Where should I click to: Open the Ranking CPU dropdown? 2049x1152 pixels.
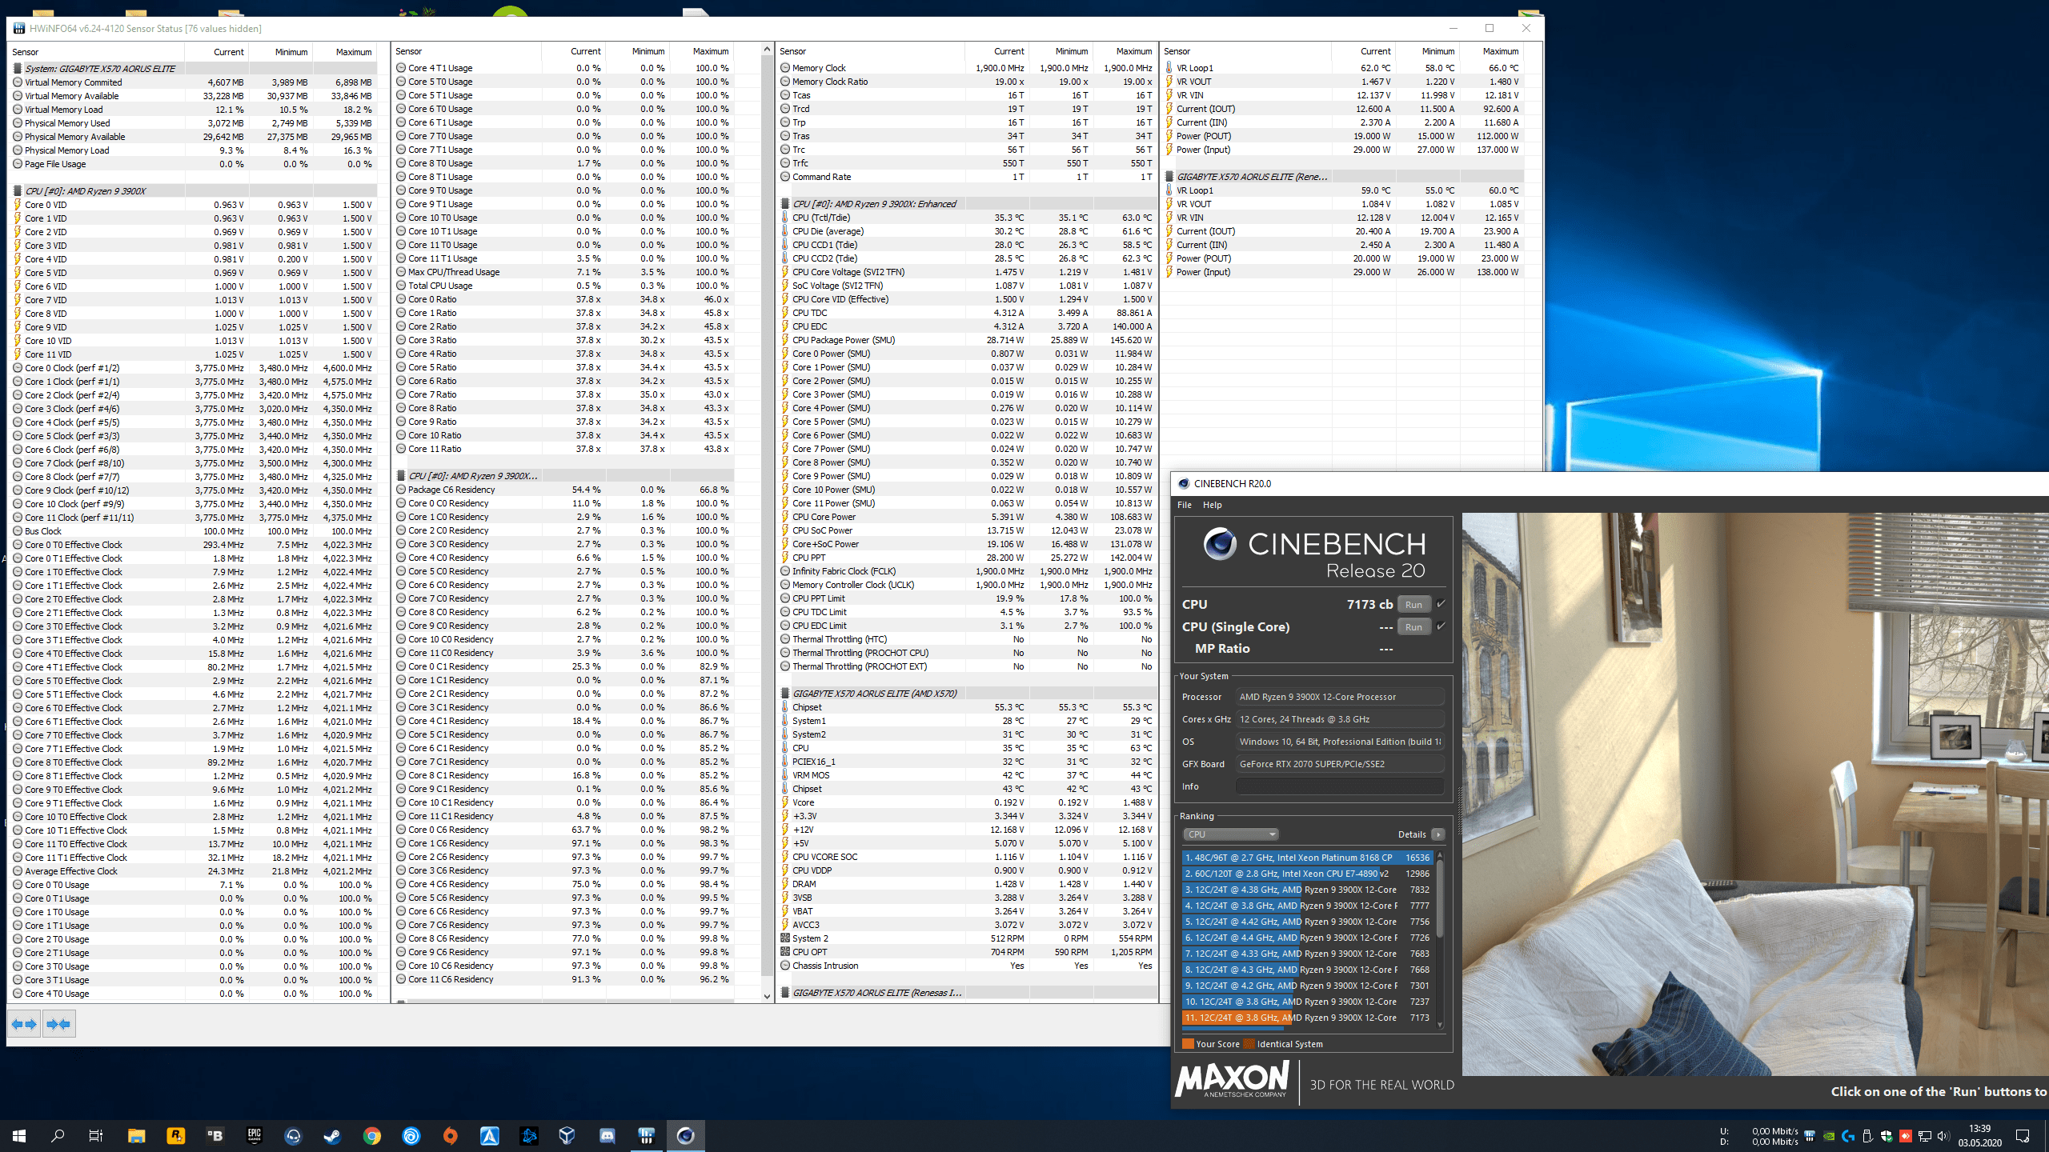click(x=1230, y=834)
